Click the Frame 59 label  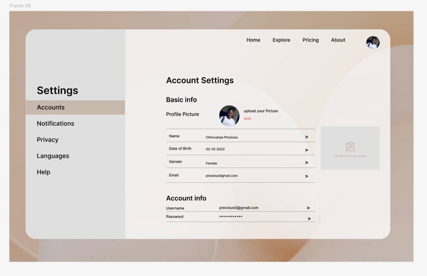pyautogui.click(x=20, y=6)
